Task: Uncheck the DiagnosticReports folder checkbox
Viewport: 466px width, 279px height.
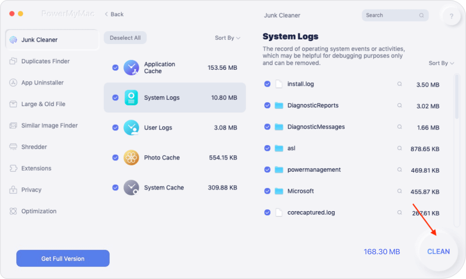Action: click(267, 106)
